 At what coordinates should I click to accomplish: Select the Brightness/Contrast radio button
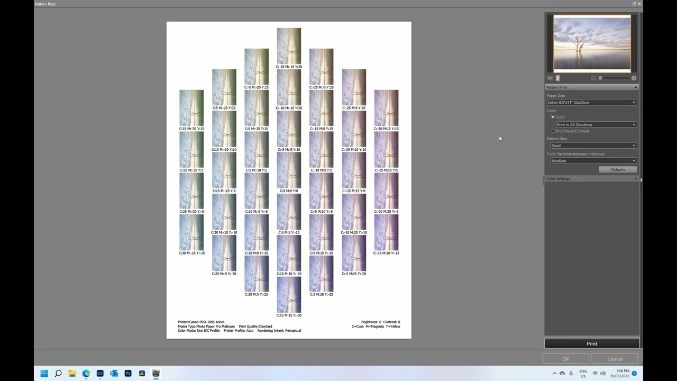[553, 131]
